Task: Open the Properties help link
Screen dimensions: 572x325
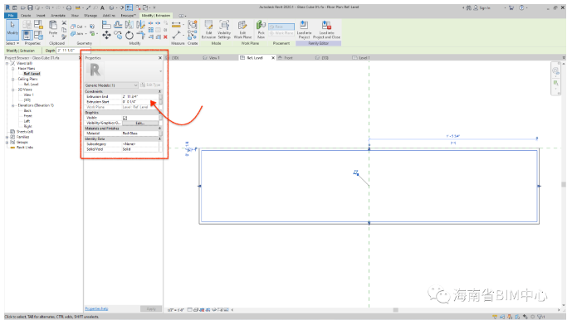Action: click(96, 308)
